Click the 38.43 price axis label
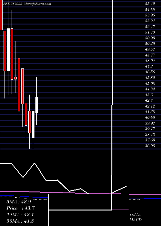Screen dimensions: 161x226 [150, 135]
